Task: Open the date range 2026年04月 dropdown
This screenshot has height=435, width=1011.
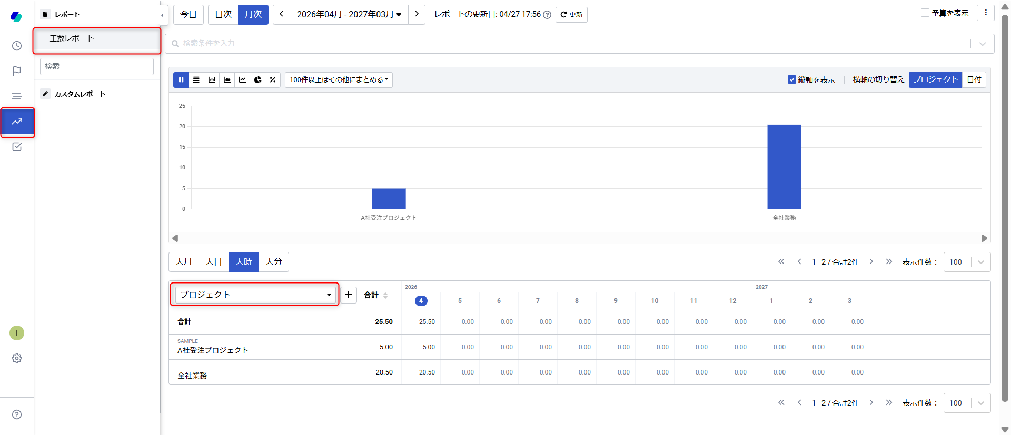Action: tap(349, 14)
